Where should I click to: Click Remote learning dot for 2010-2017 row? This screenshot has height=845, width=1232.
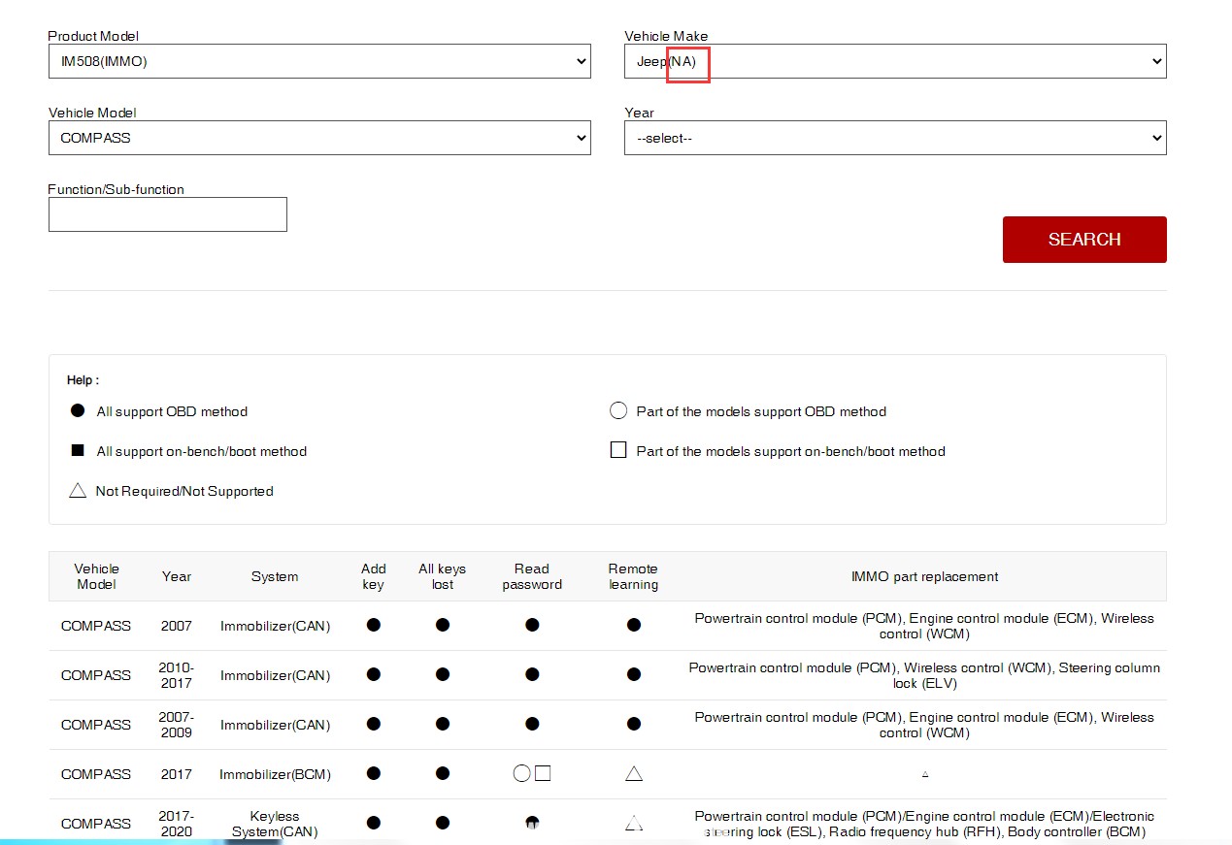tap(634, 674)
